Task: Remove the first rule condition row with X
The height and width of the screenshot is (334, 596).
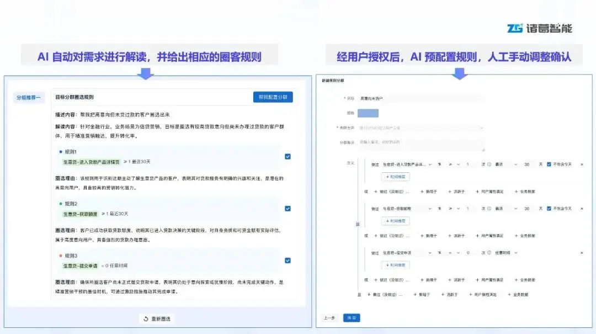Action: [581, 164]
